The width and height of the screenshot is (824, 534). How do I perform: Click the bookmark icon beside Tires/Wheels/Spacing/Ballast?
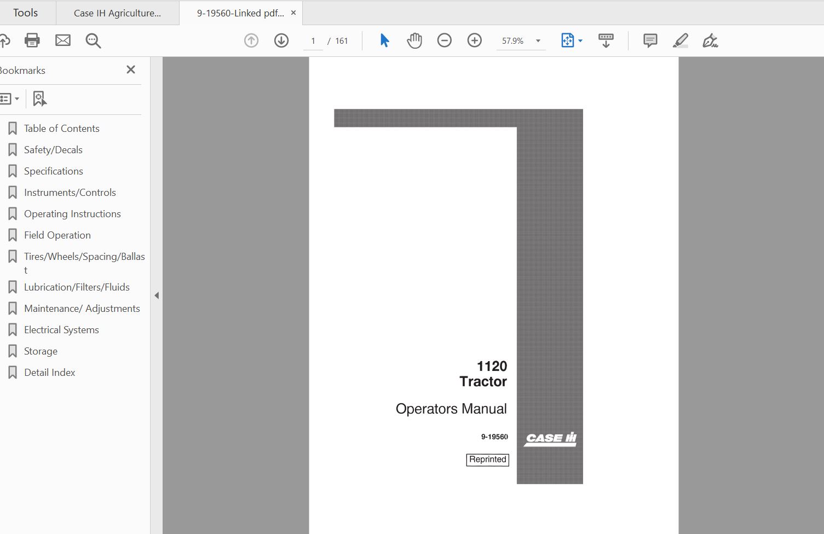13,257
